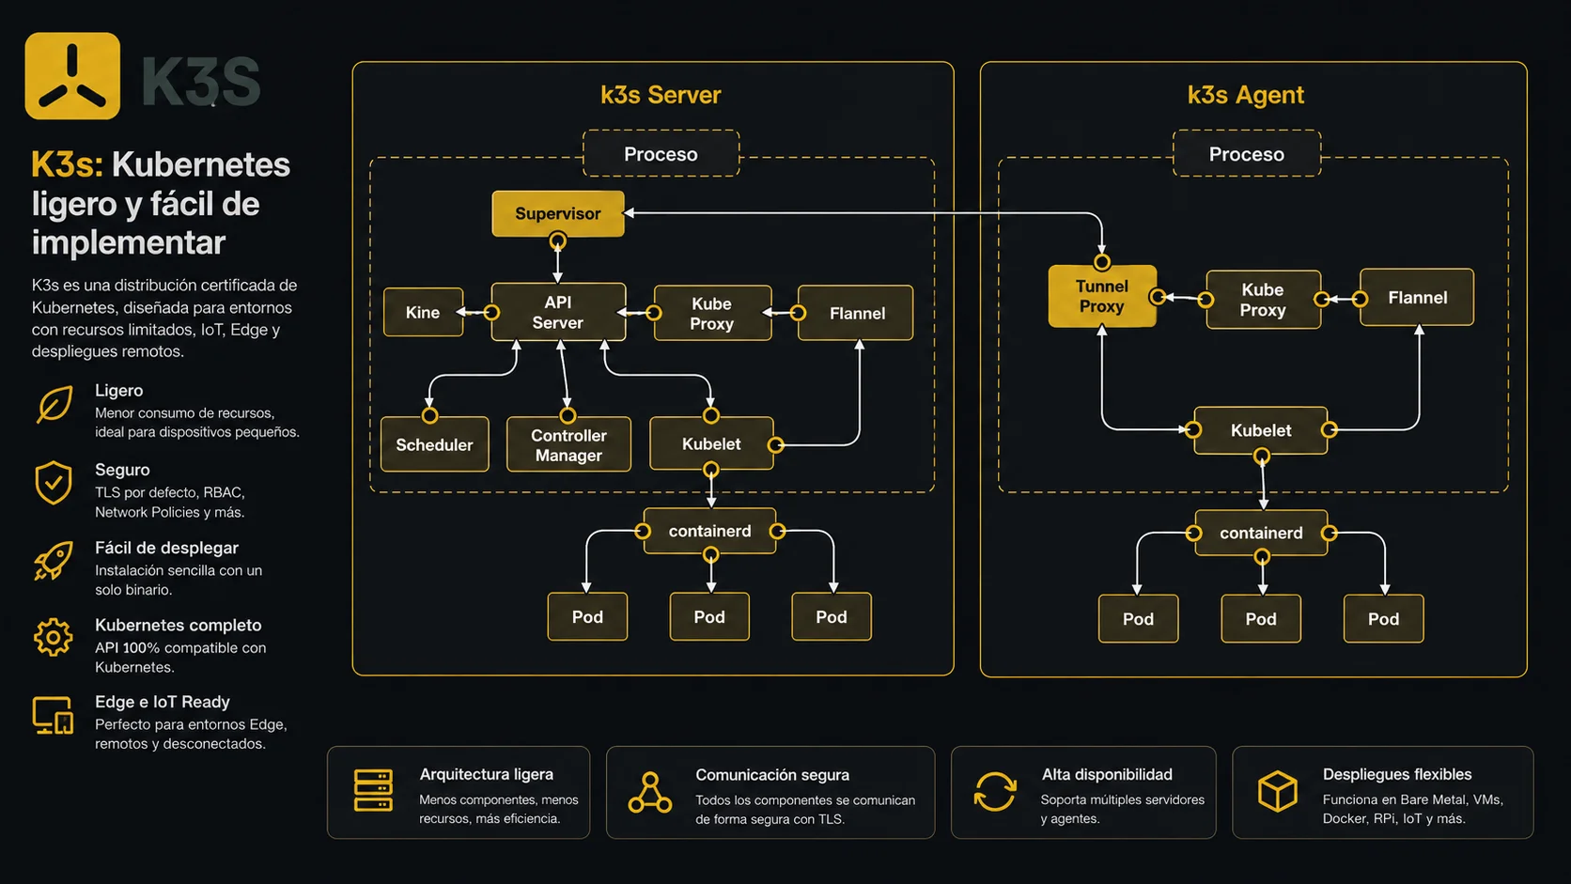Screen dimensions: 1571x884
Task: Click the API Server box
Action: coord(558,312)
